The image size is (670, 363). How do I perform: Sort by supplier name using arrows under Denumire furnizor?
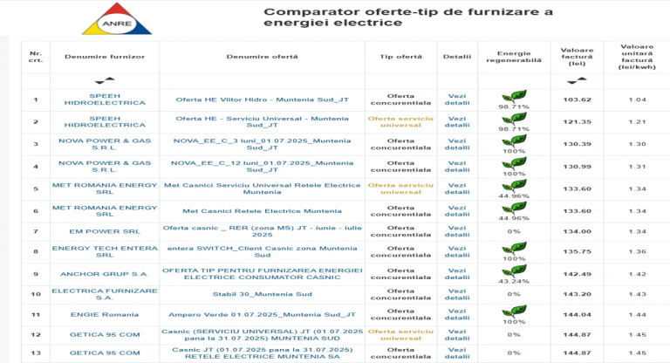point(105,80)
